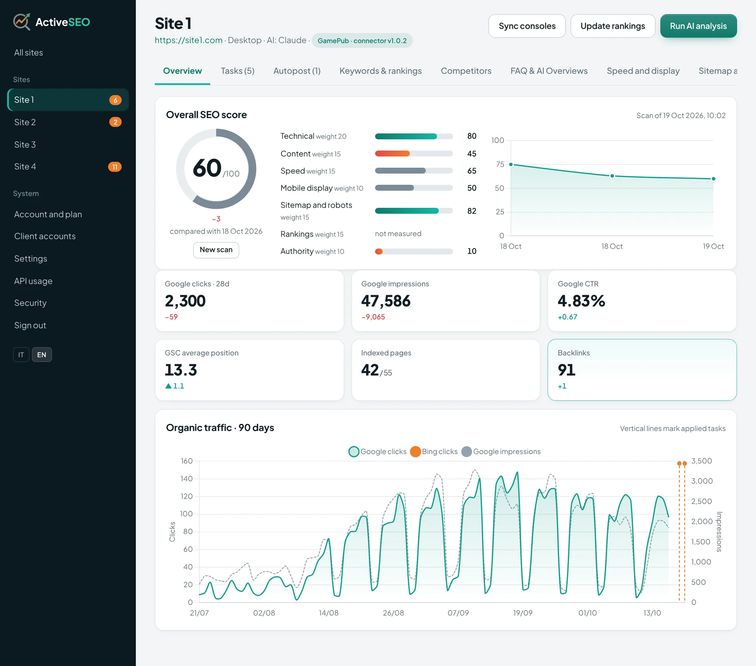Image resolution: width=756 pixels, height=666 pixels.
Task: Click the Backlinks card
Action: click(x=642, y=370)
